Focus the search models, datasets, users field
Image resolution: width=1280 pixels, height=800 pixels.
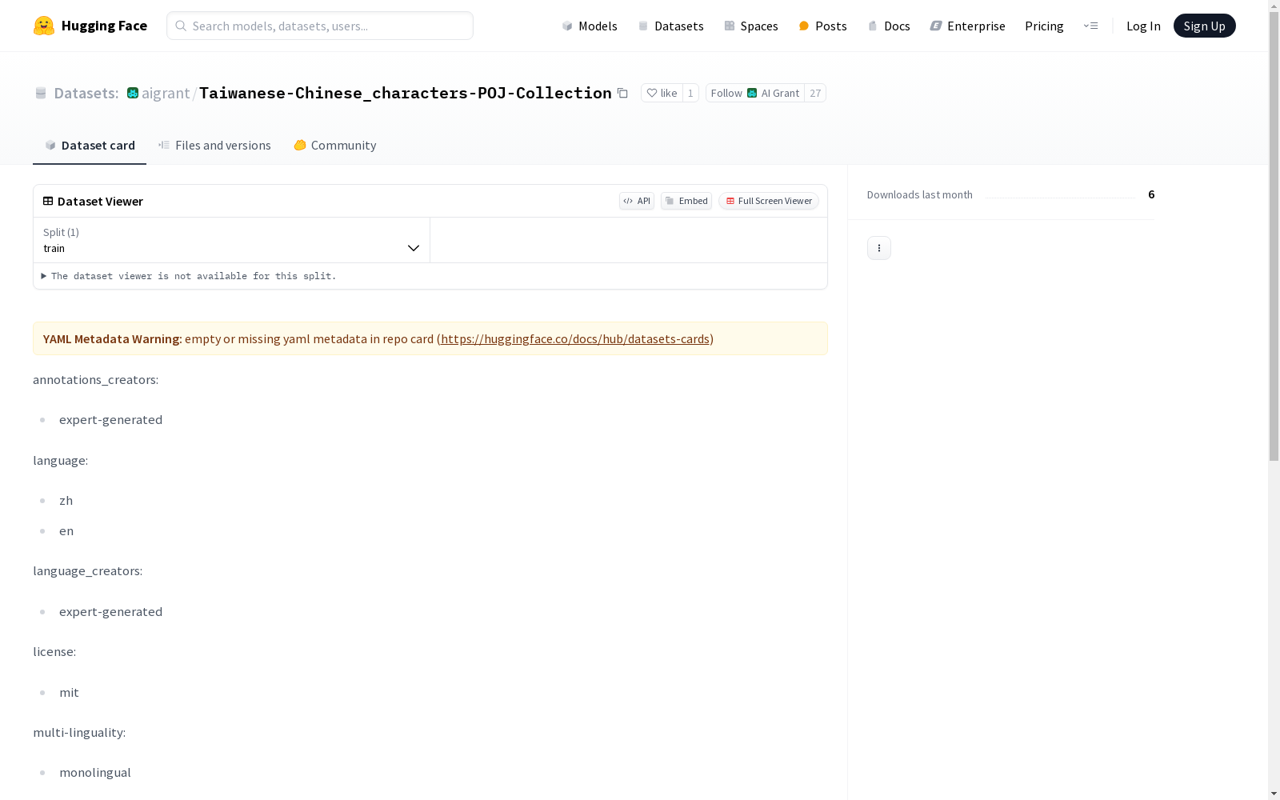point(320,26)
